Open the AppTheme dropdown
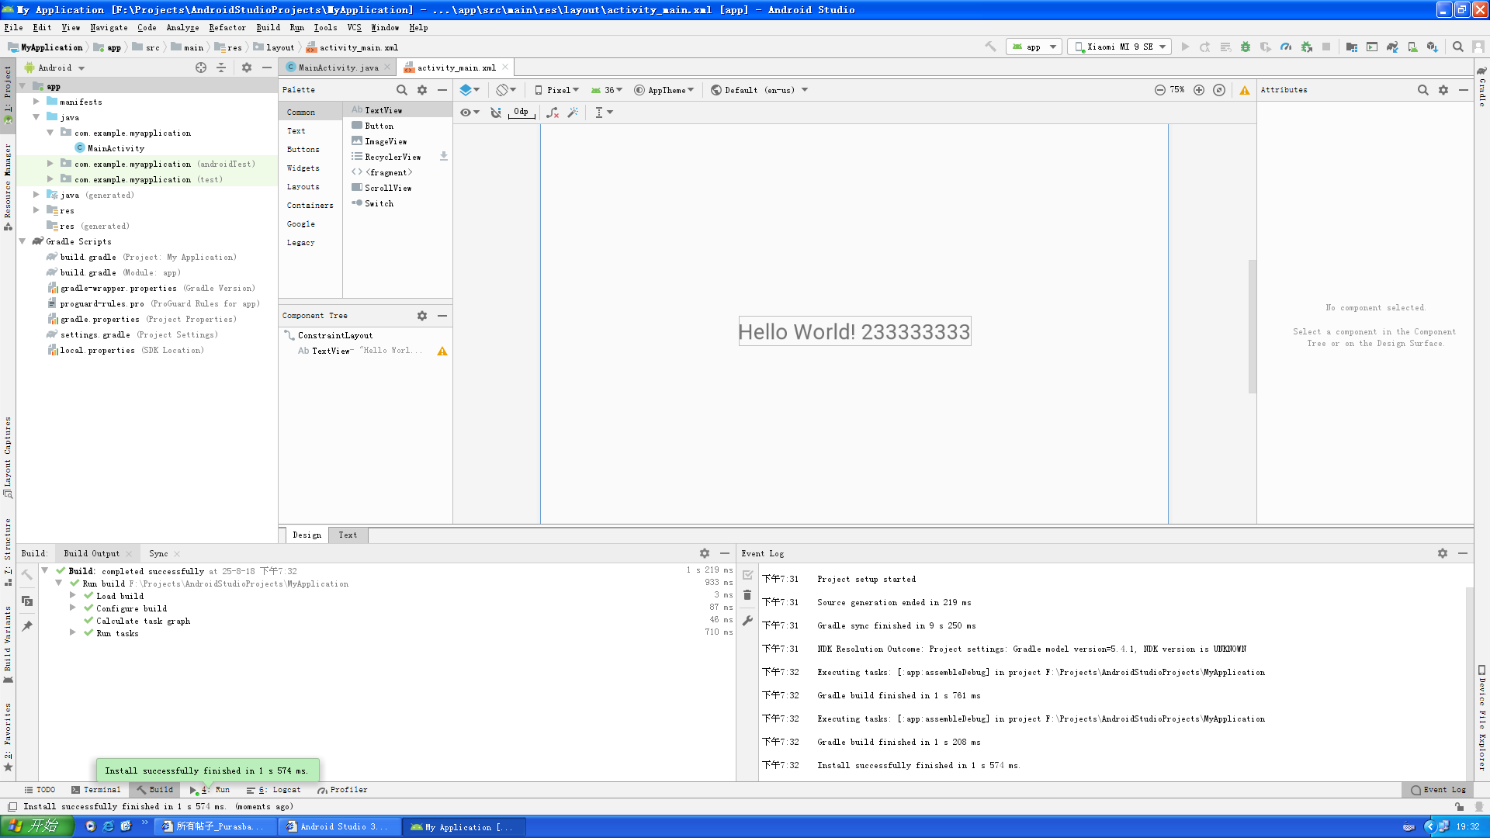 (664, 90)
